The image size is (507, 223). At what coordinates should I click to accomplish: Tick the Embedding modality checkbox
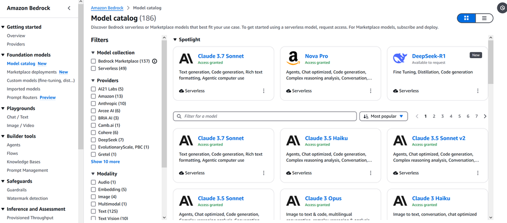click(93, 190)
